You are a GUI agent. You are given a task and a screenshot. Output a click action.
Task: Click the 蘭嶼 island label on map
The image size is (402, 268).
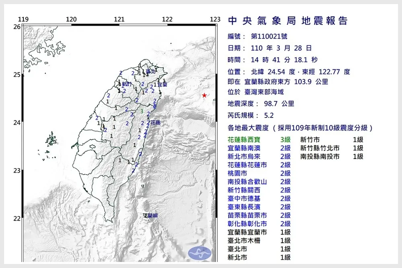tap(152, 216)
